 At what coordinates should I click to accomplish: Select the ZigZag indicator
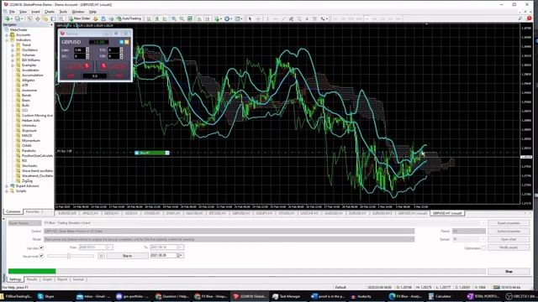coord(27,181)
